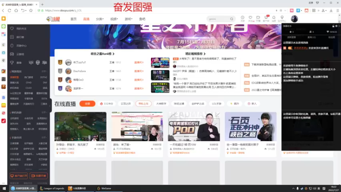The height and width of the screenshot is (192, 341).
Task: Open the trophy esports icon in sidebar
Action: click(x=12, y=63)
